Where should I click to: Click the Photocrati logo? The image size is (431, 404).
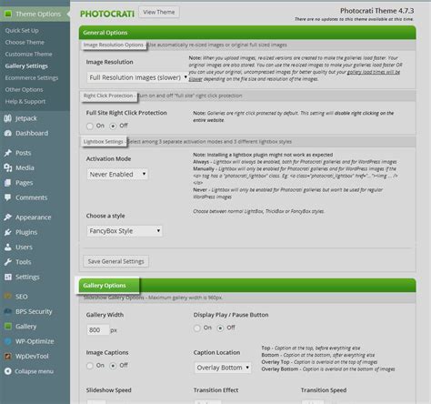pos(107,14)
